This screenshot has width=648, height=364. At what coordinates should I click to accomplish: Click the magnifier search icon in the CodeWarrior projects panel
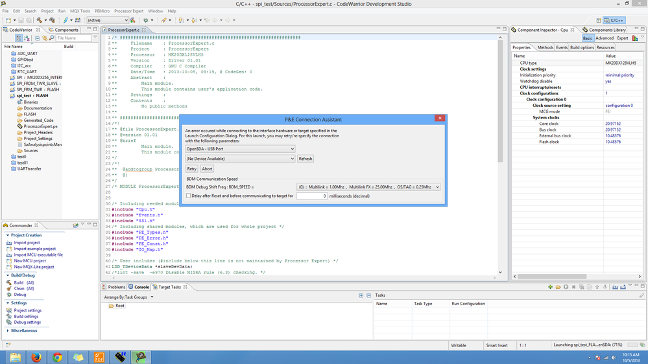tap(51, 38)
